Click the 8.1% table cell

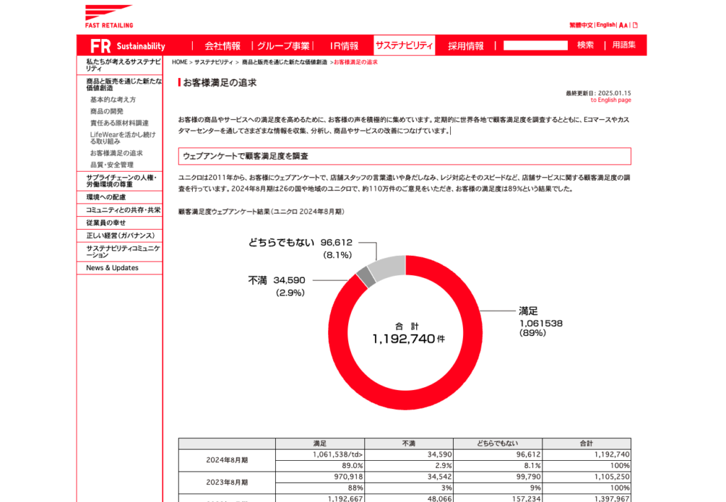(498, 466)
